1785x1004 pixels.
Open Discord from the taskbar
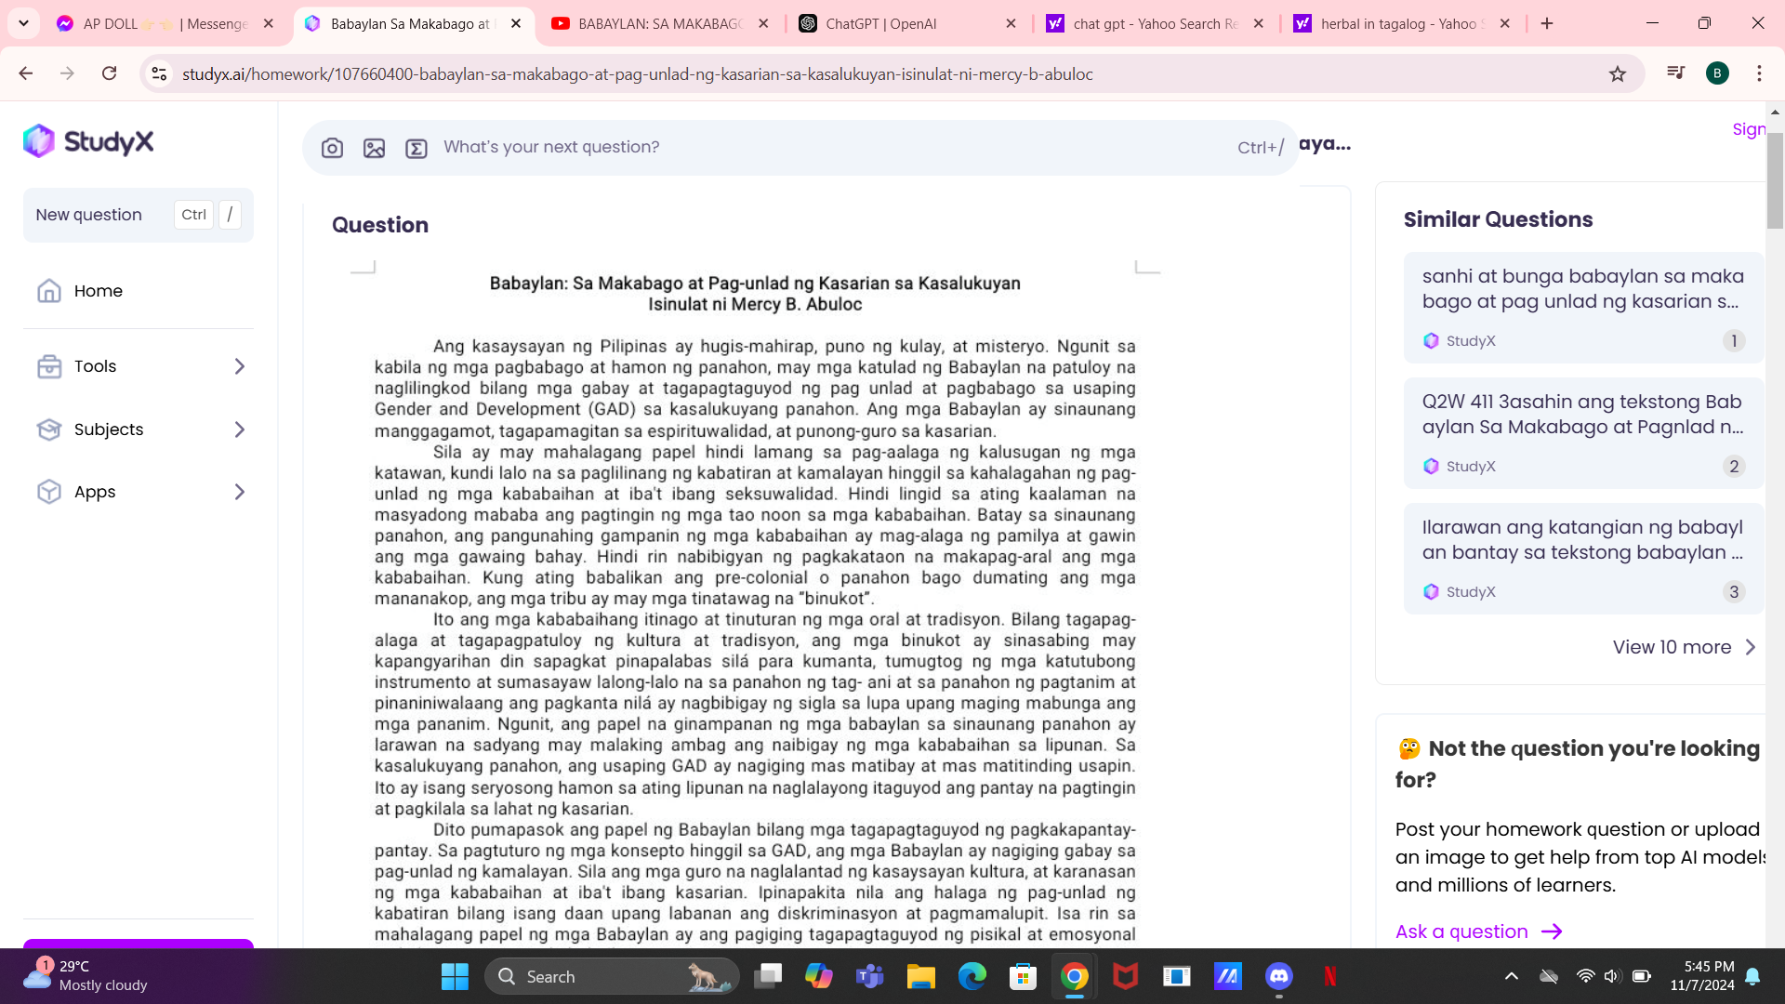click(1279, 976)
